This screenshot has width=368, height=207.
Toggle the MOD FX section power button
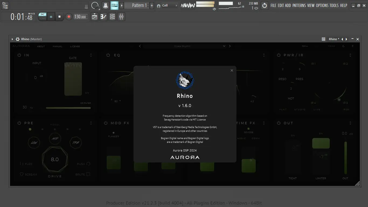(106, 123)
